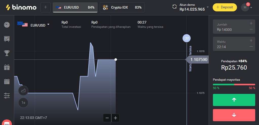The height and width of the screenshot is (125, 259).
Task: Click the Binomo logo
Action: click(21, 7)
